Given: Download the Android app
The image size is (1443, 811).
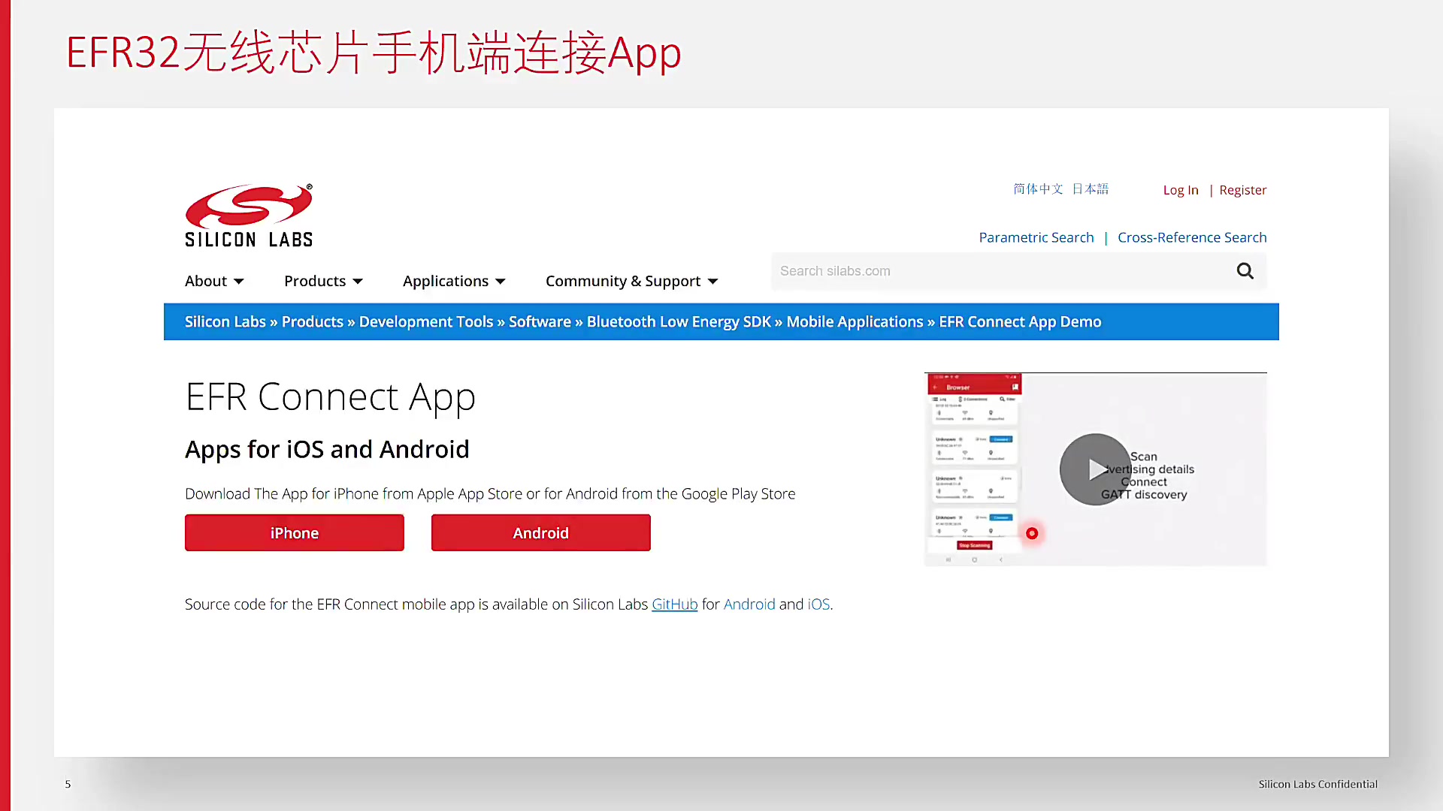Looking at the screenshot, I should [541, 532].
